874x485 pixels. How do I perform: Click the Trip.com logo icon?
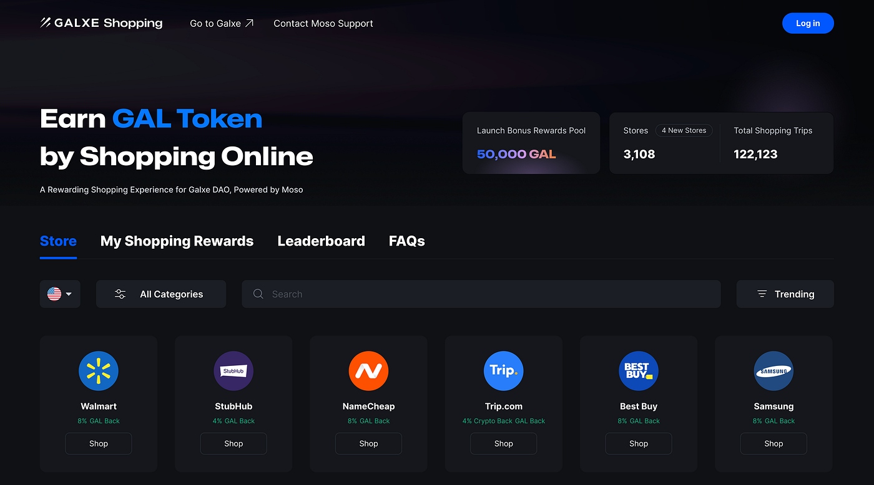coord(503,371)
